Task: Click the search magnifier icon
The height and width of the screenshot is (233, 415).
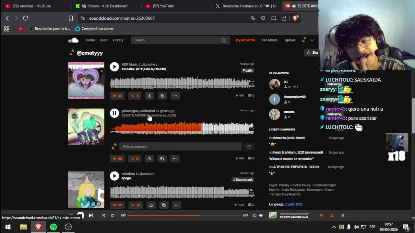Action: (224, 40)
